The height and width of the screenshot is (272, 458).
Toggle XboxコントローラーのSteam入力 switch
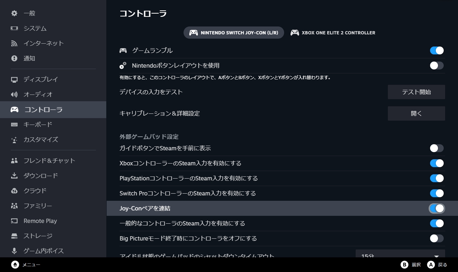pyautogui.click(x=437, y=163)
